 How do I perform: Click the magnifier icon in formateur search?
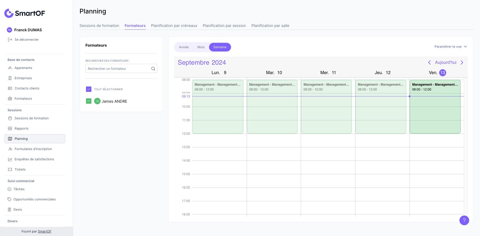[x=153, y=69]
